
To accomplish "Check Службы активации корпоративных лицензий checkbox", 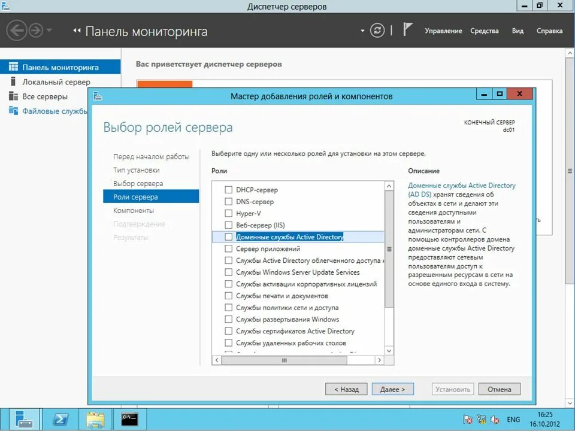I will click(x=228, y=284).
